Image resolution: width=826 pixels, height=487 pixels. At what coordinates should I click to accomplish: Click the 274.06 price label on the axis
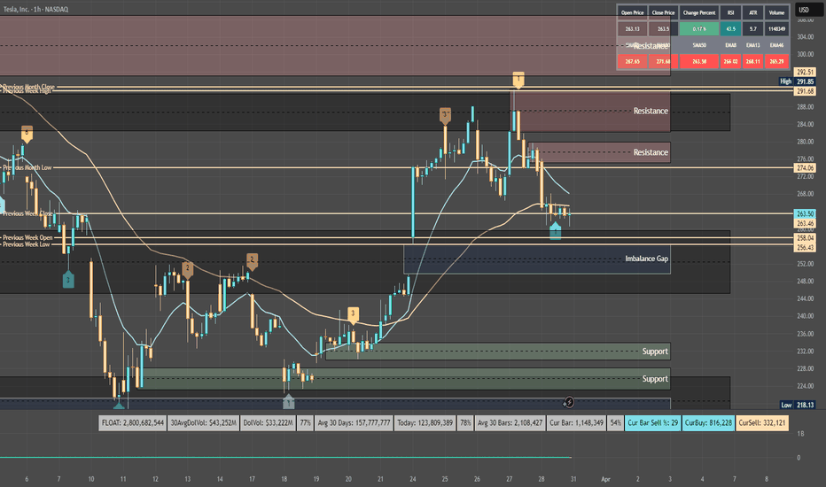(805, 168)
